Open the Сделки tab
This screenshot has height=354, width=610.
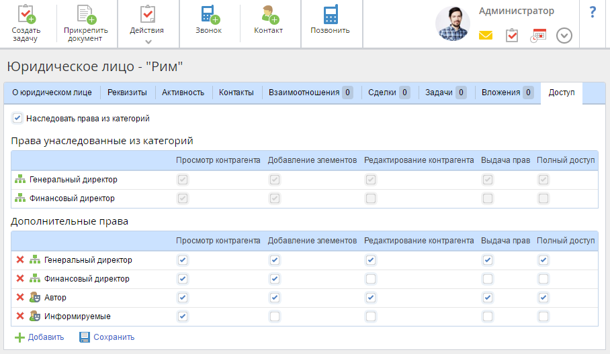[389, 93]
